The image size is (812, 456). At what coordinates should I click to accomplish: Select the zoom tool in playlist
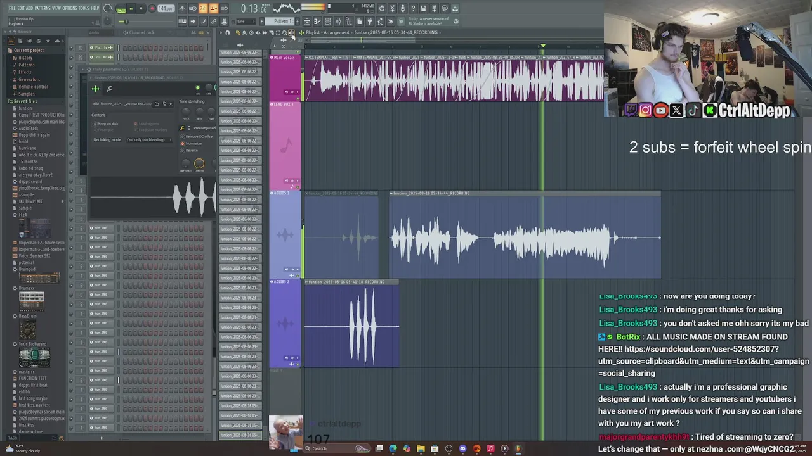tap(284, 32)
